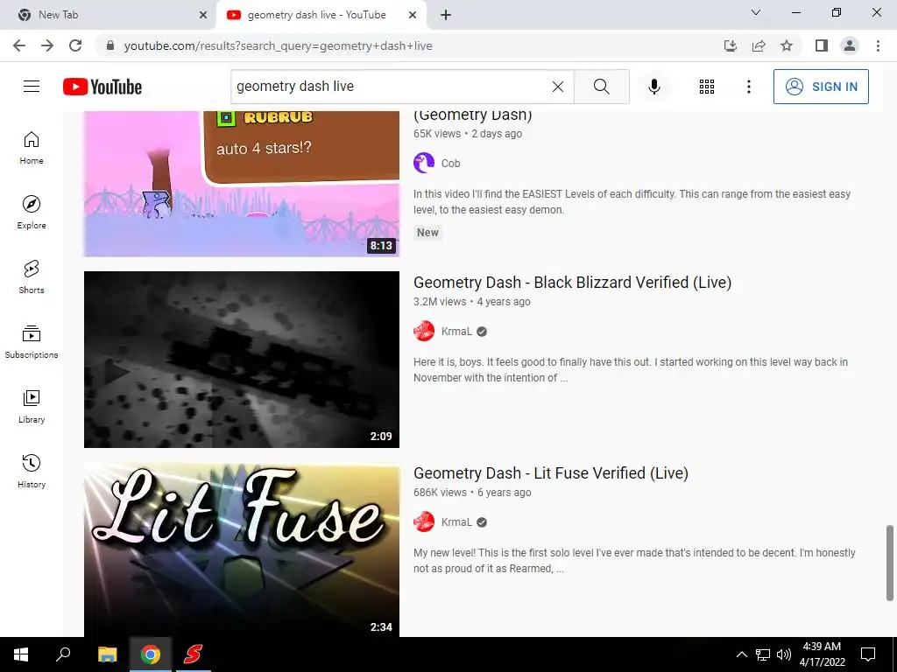Open the notification center
897x672 pixels.
pyautogui.click(x=868, y=654)
